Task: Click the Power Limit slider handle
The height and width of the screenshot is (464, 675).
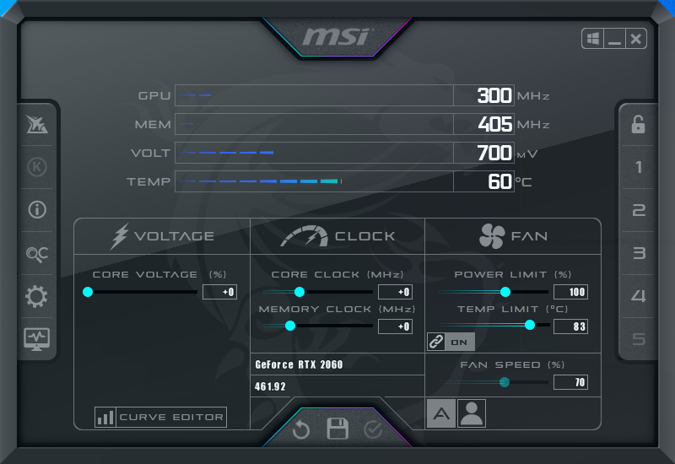Action: click(505, 292)
